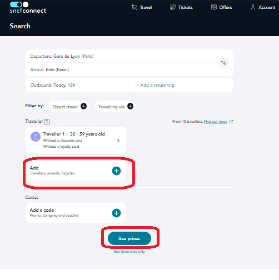The width and height of the screenshot is (279, 280).
Task: Open the Offers menu
Action: [221, 7]
